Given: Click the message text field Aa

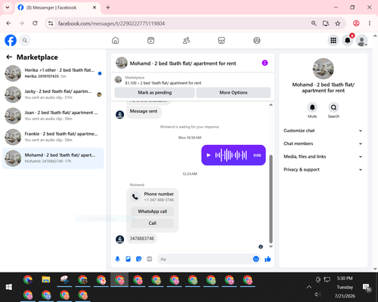Looking at the screenshot, I should click(204, 259).
